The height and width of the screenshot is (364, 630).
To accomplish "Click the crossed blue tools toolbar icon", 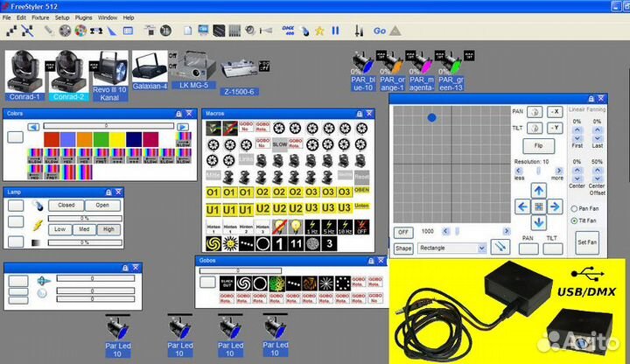I will pos(27,31).
